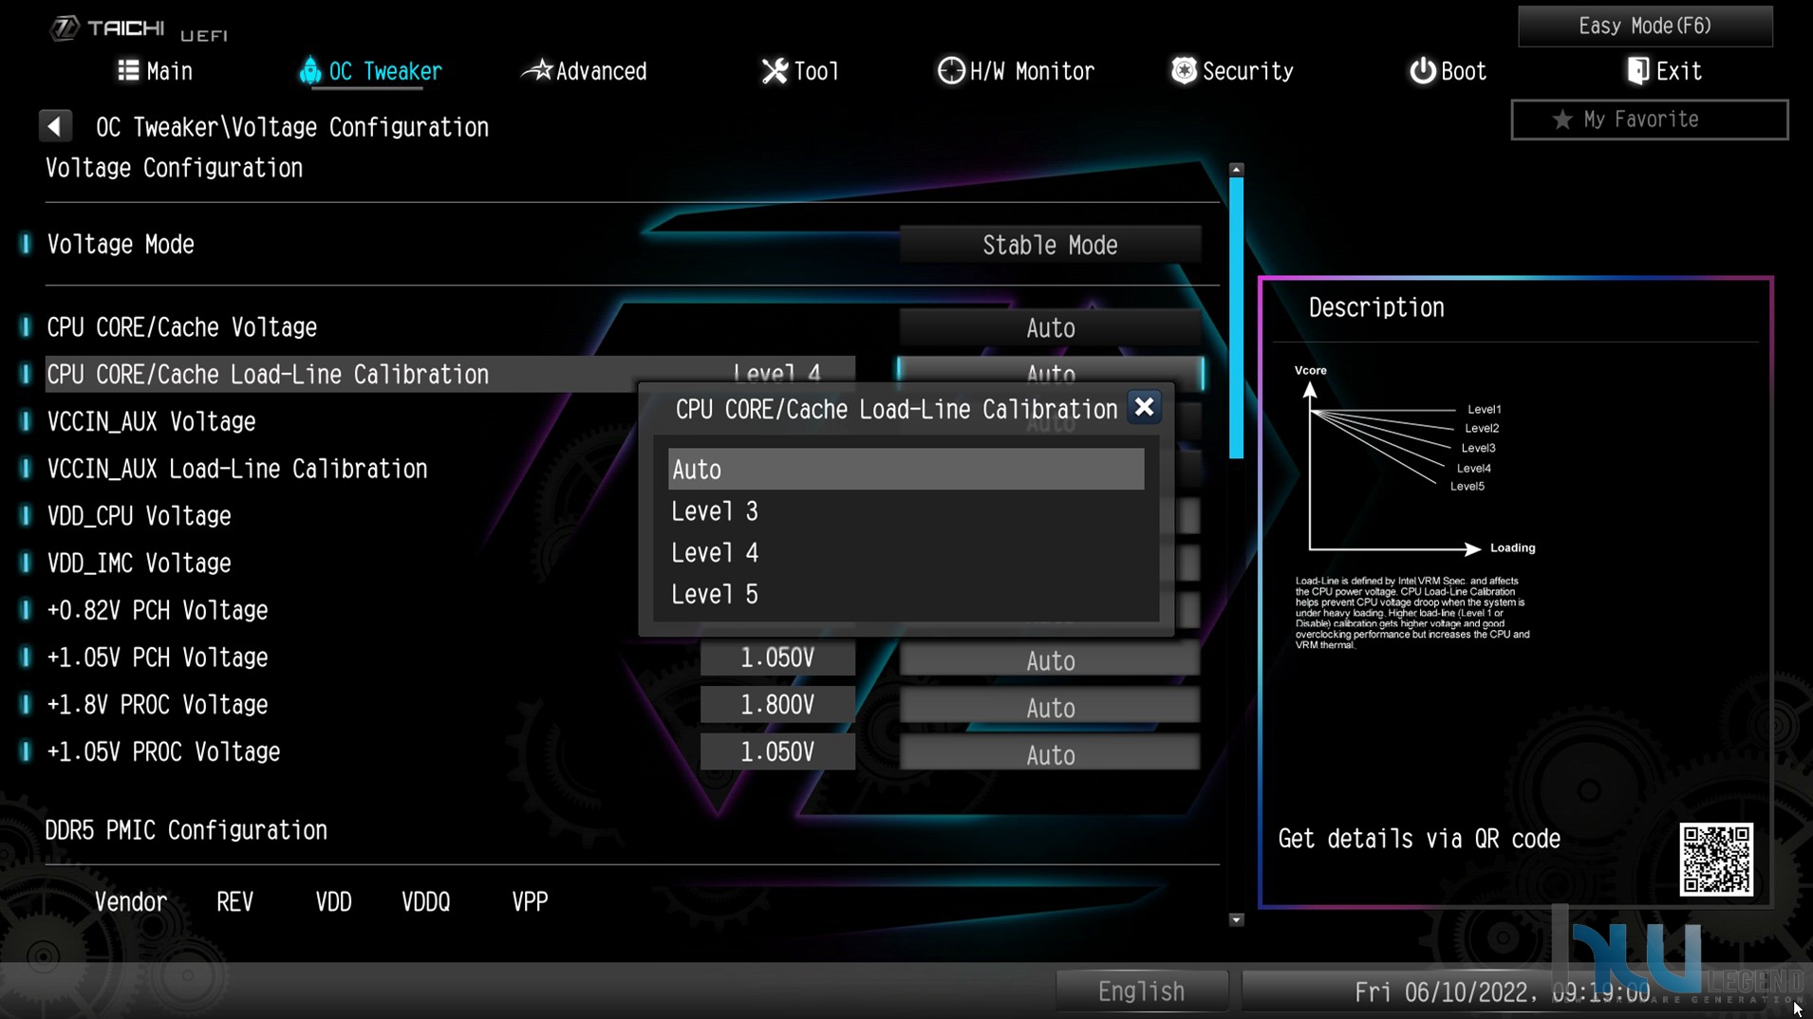Click the scrollbar up arrow
Viewport: 1813px width, 1019px height.
(x=1236, y=169)
